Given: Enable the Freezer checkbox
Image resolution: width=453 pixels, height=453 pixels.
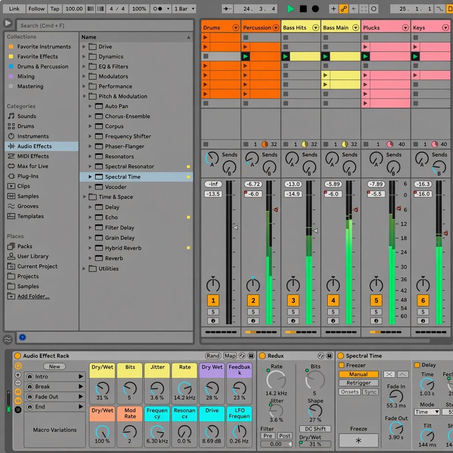Looking at the screenshot, I should click(x=342, y=365).
